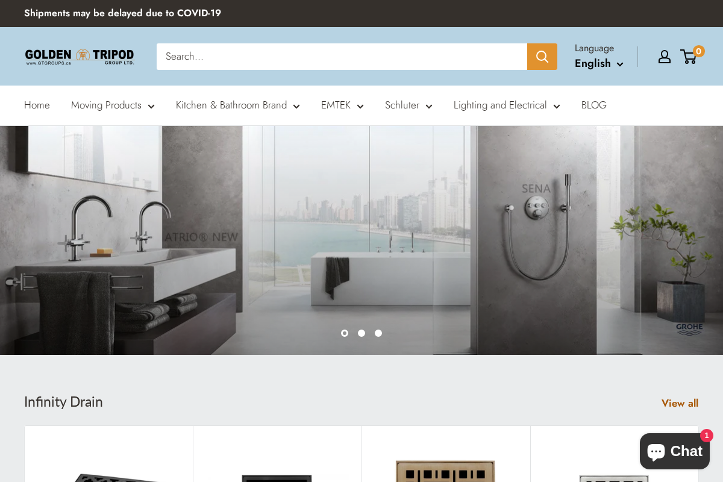Select Home in the navigation menu
This screenshot has height=482, width=723.
click(x=37, y=105)
